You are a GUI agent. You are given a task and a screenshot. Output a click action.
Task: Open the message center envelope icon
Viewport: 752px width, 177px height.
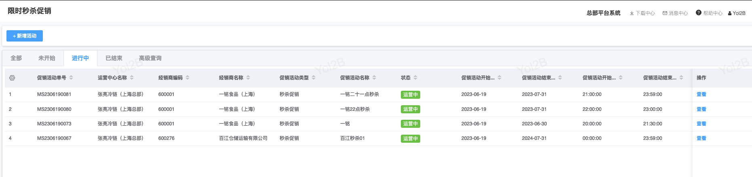[x=665, y=13]
